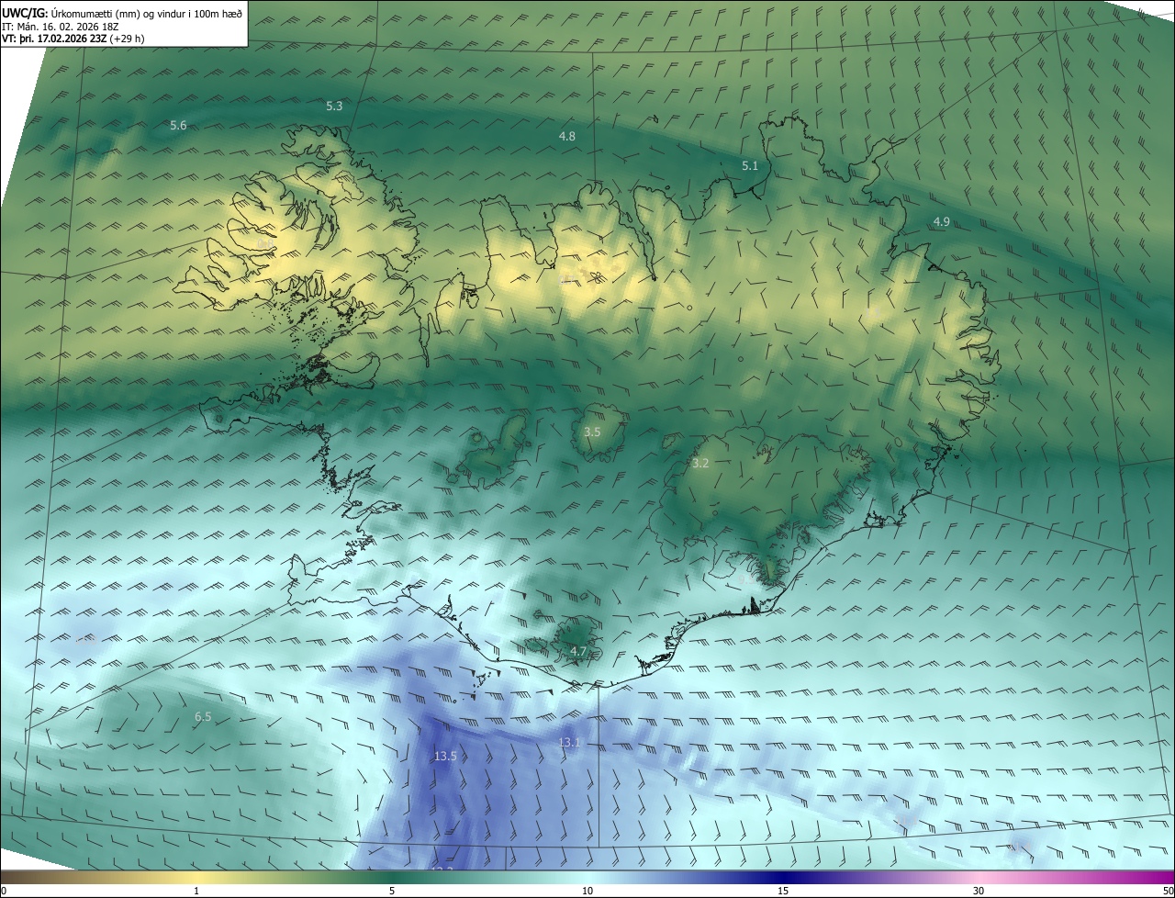Image resolution: width=1175 pixels, height=898 pixels.
Task: Click the map value label "5.1"
Action: 750,165
